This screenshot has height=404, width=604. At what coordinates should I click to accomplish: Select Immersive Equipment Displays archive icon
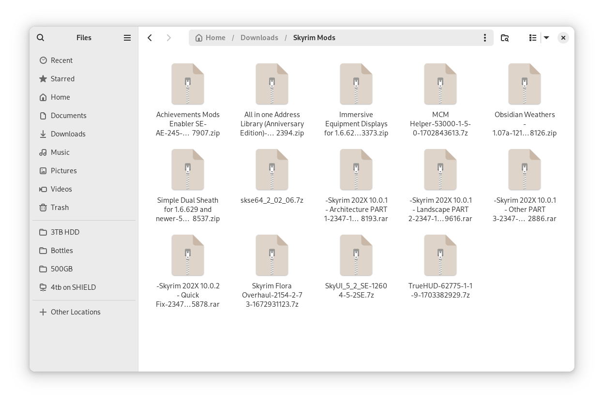pos(356,84)
